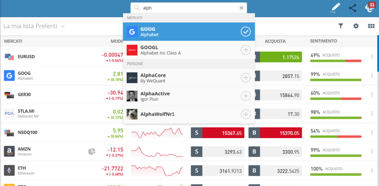Open more options for STLA.MI row

click(372, 113)
